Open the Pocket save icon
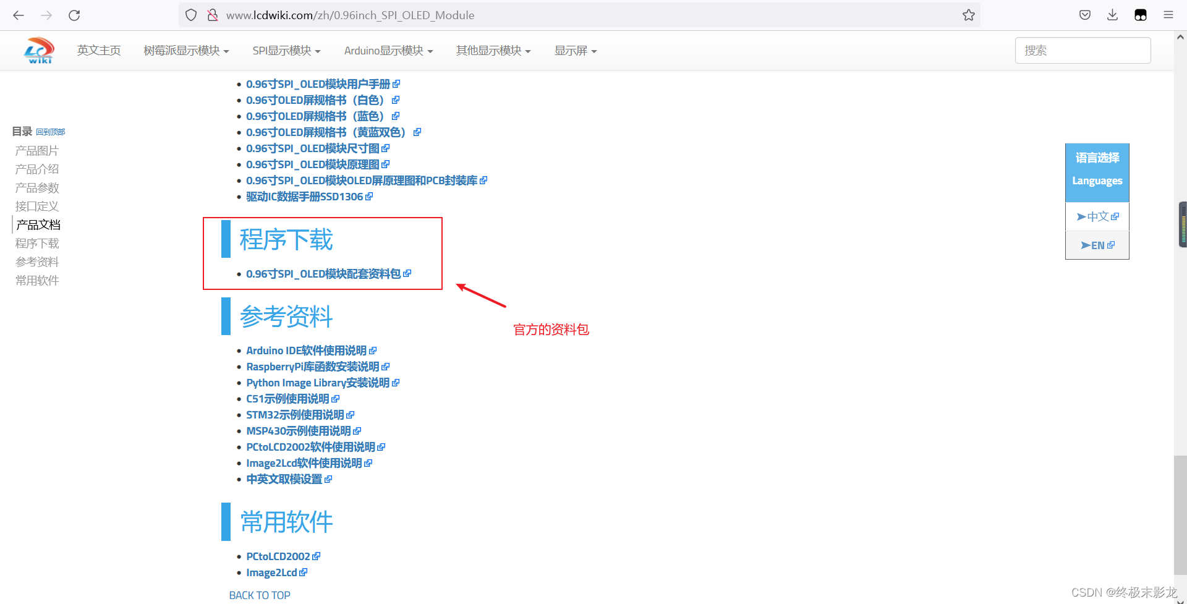The height and width of the screenshot is (604, 1187). [1085, 15]
